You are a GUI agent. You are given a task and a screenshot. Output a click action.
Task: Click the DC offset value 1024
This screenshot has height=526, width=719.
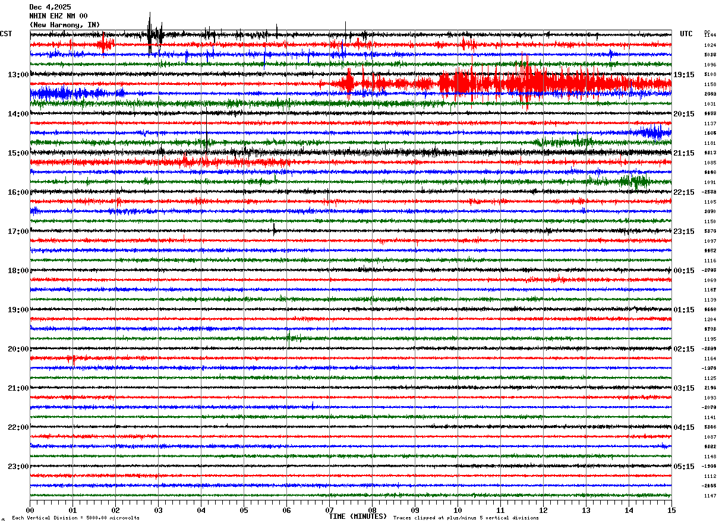tap(710, 45)
